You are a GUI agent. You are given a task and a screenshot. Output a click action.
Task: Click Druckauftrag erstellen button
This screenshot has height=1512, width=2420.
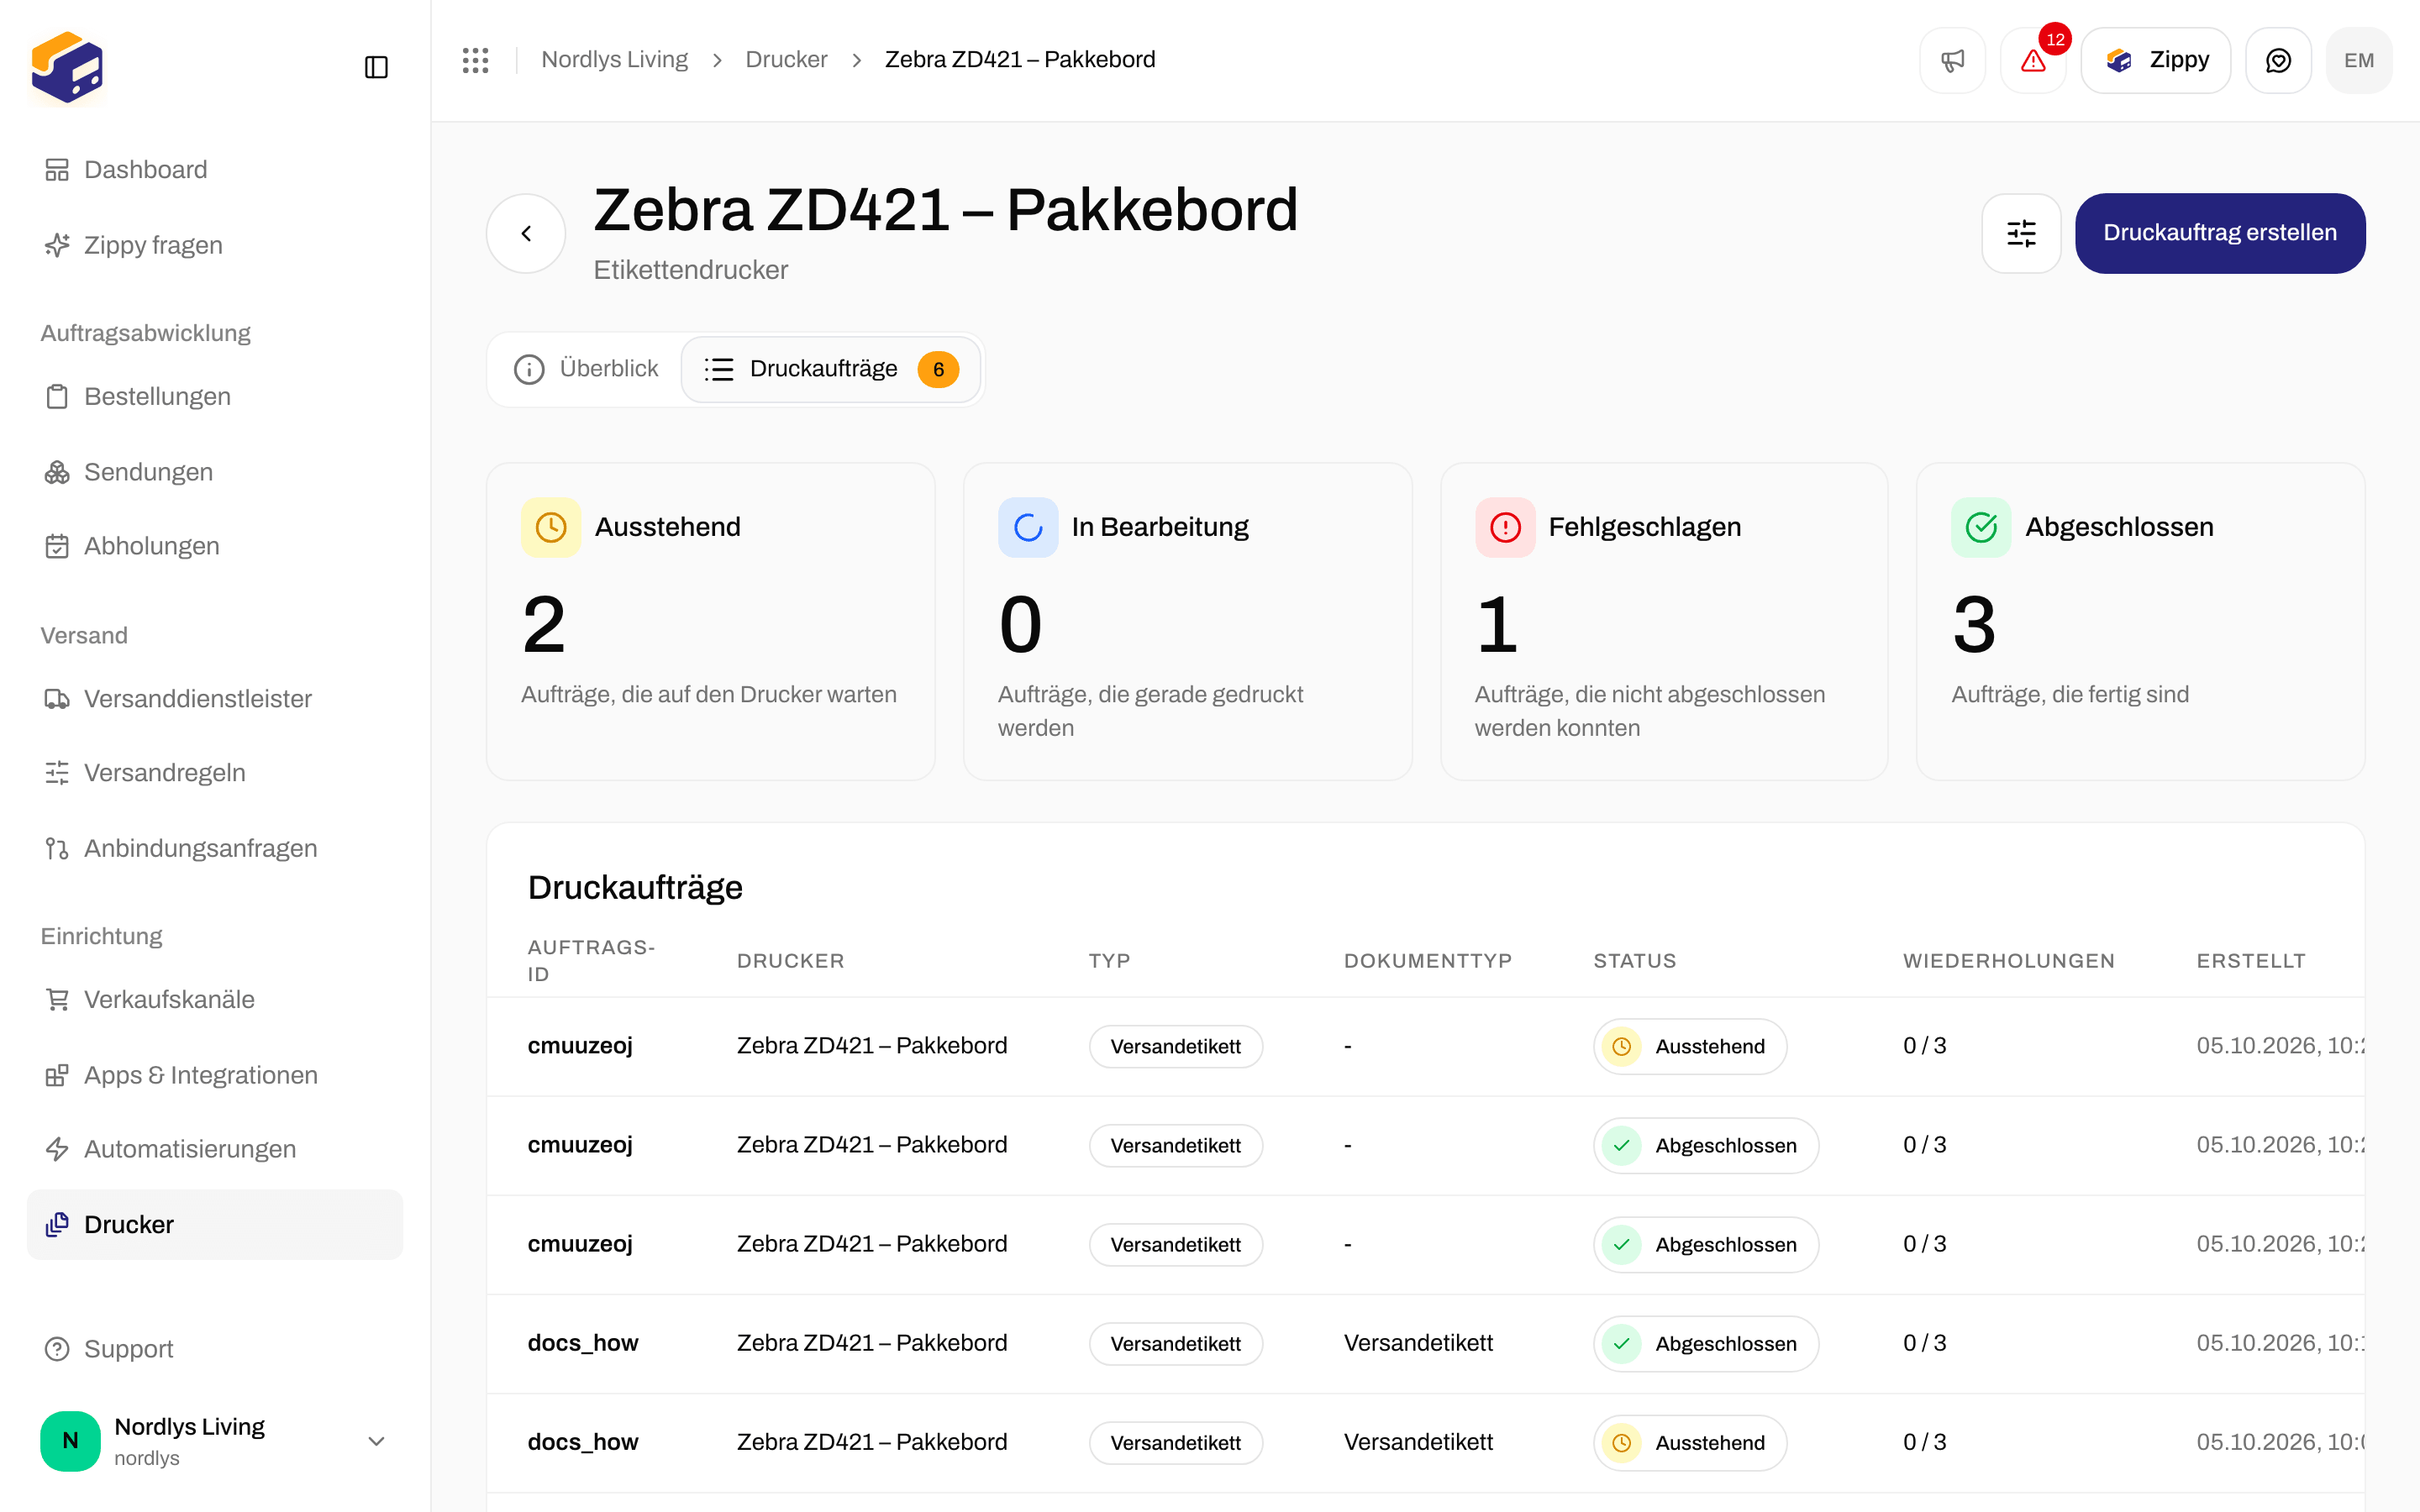click(x=2220, y=233)
